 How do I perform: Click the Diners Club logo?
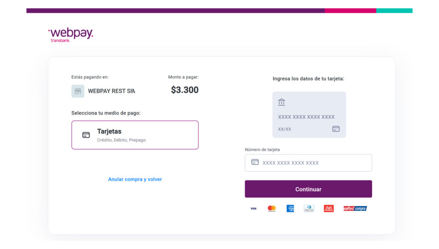(309, 209)
